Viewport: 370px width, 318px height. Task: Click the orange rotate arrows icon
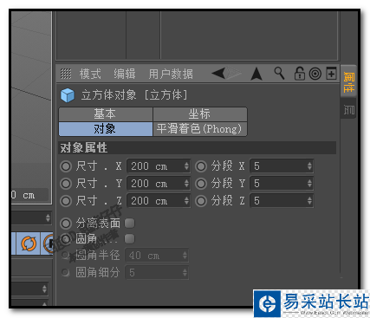click(28, 243)
